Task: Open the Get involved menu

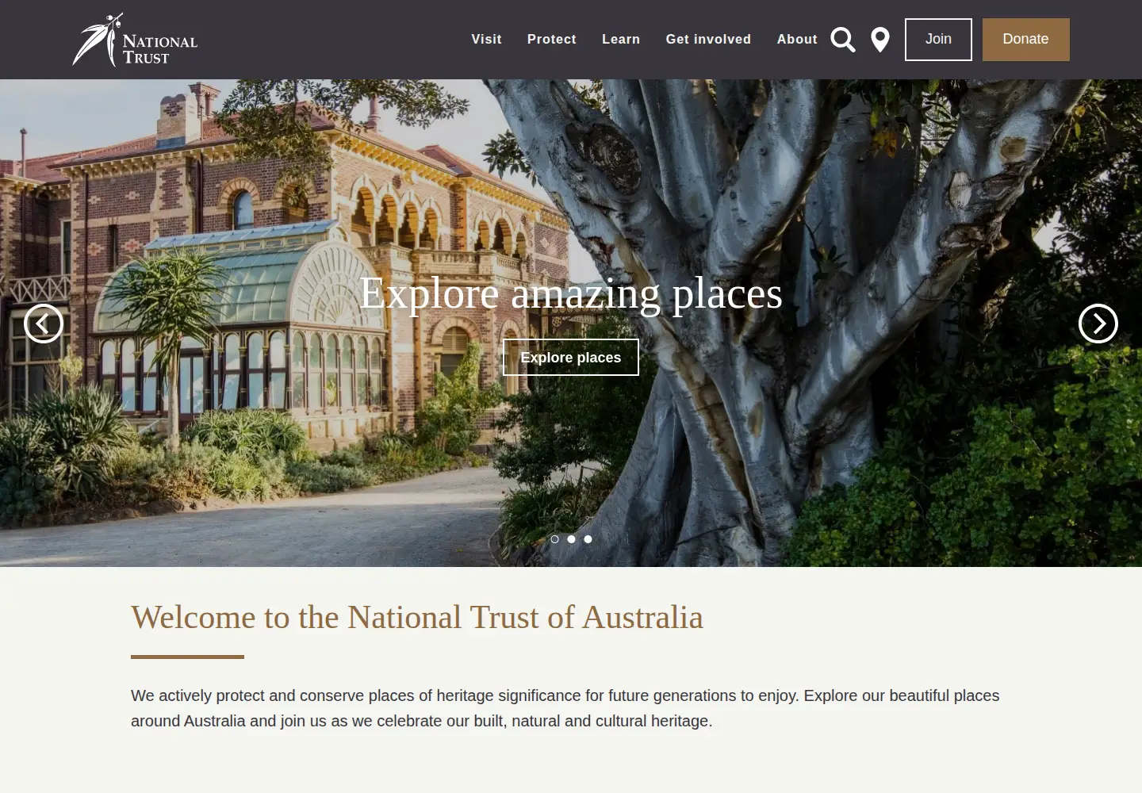Action: (x=708, y=40)
